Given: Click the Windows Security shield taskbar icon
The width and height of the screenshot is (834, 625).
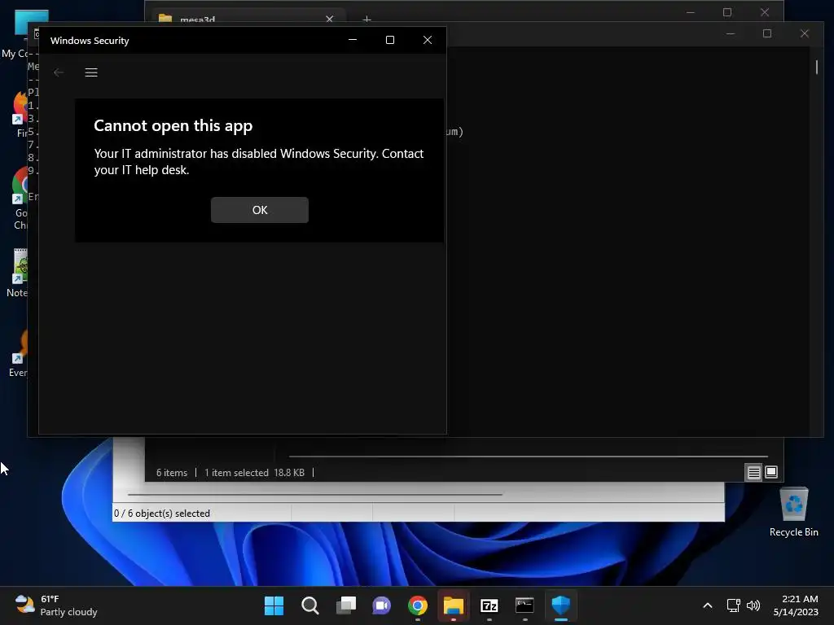Looking at the screenshot, I should pyautogui.click(x=560, y=605).
